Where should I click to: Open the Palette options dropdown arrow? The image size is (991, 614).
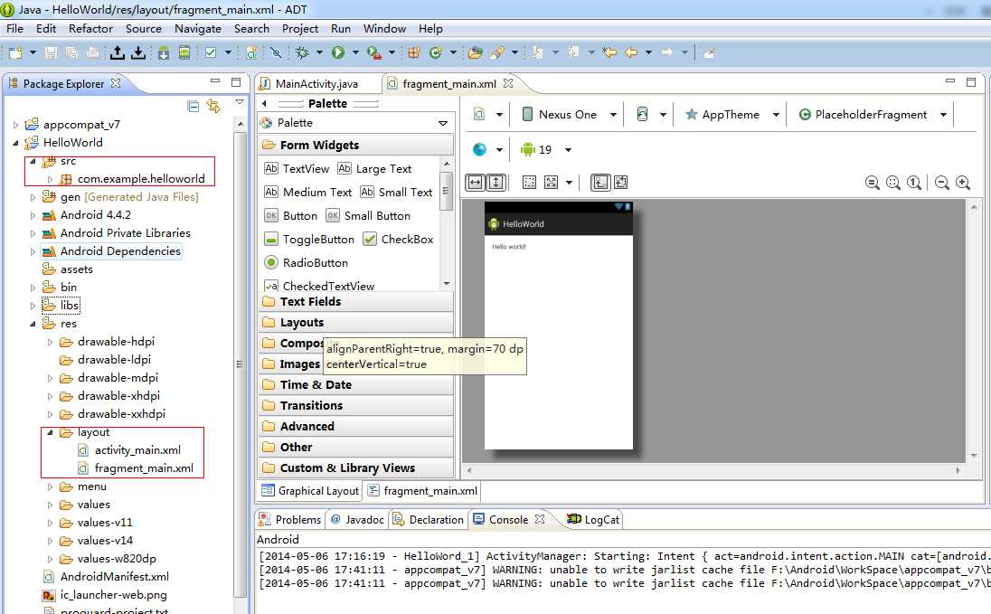click(x=443, y=123)
